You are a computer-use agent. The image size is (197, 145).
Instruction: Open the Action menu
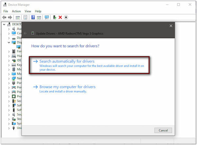tap(16, 11)
